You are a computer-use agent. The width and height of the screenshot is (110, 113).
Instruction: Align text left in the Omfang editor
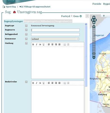(x=49, y=44)
